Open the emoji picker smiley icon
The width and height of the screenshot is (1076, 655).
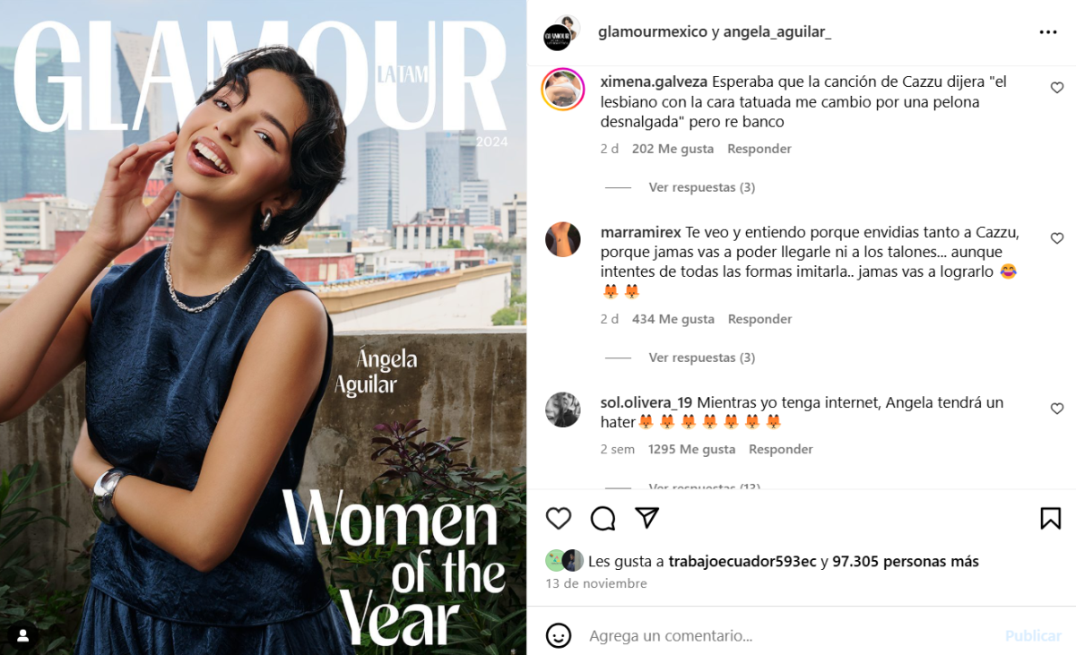559,635
